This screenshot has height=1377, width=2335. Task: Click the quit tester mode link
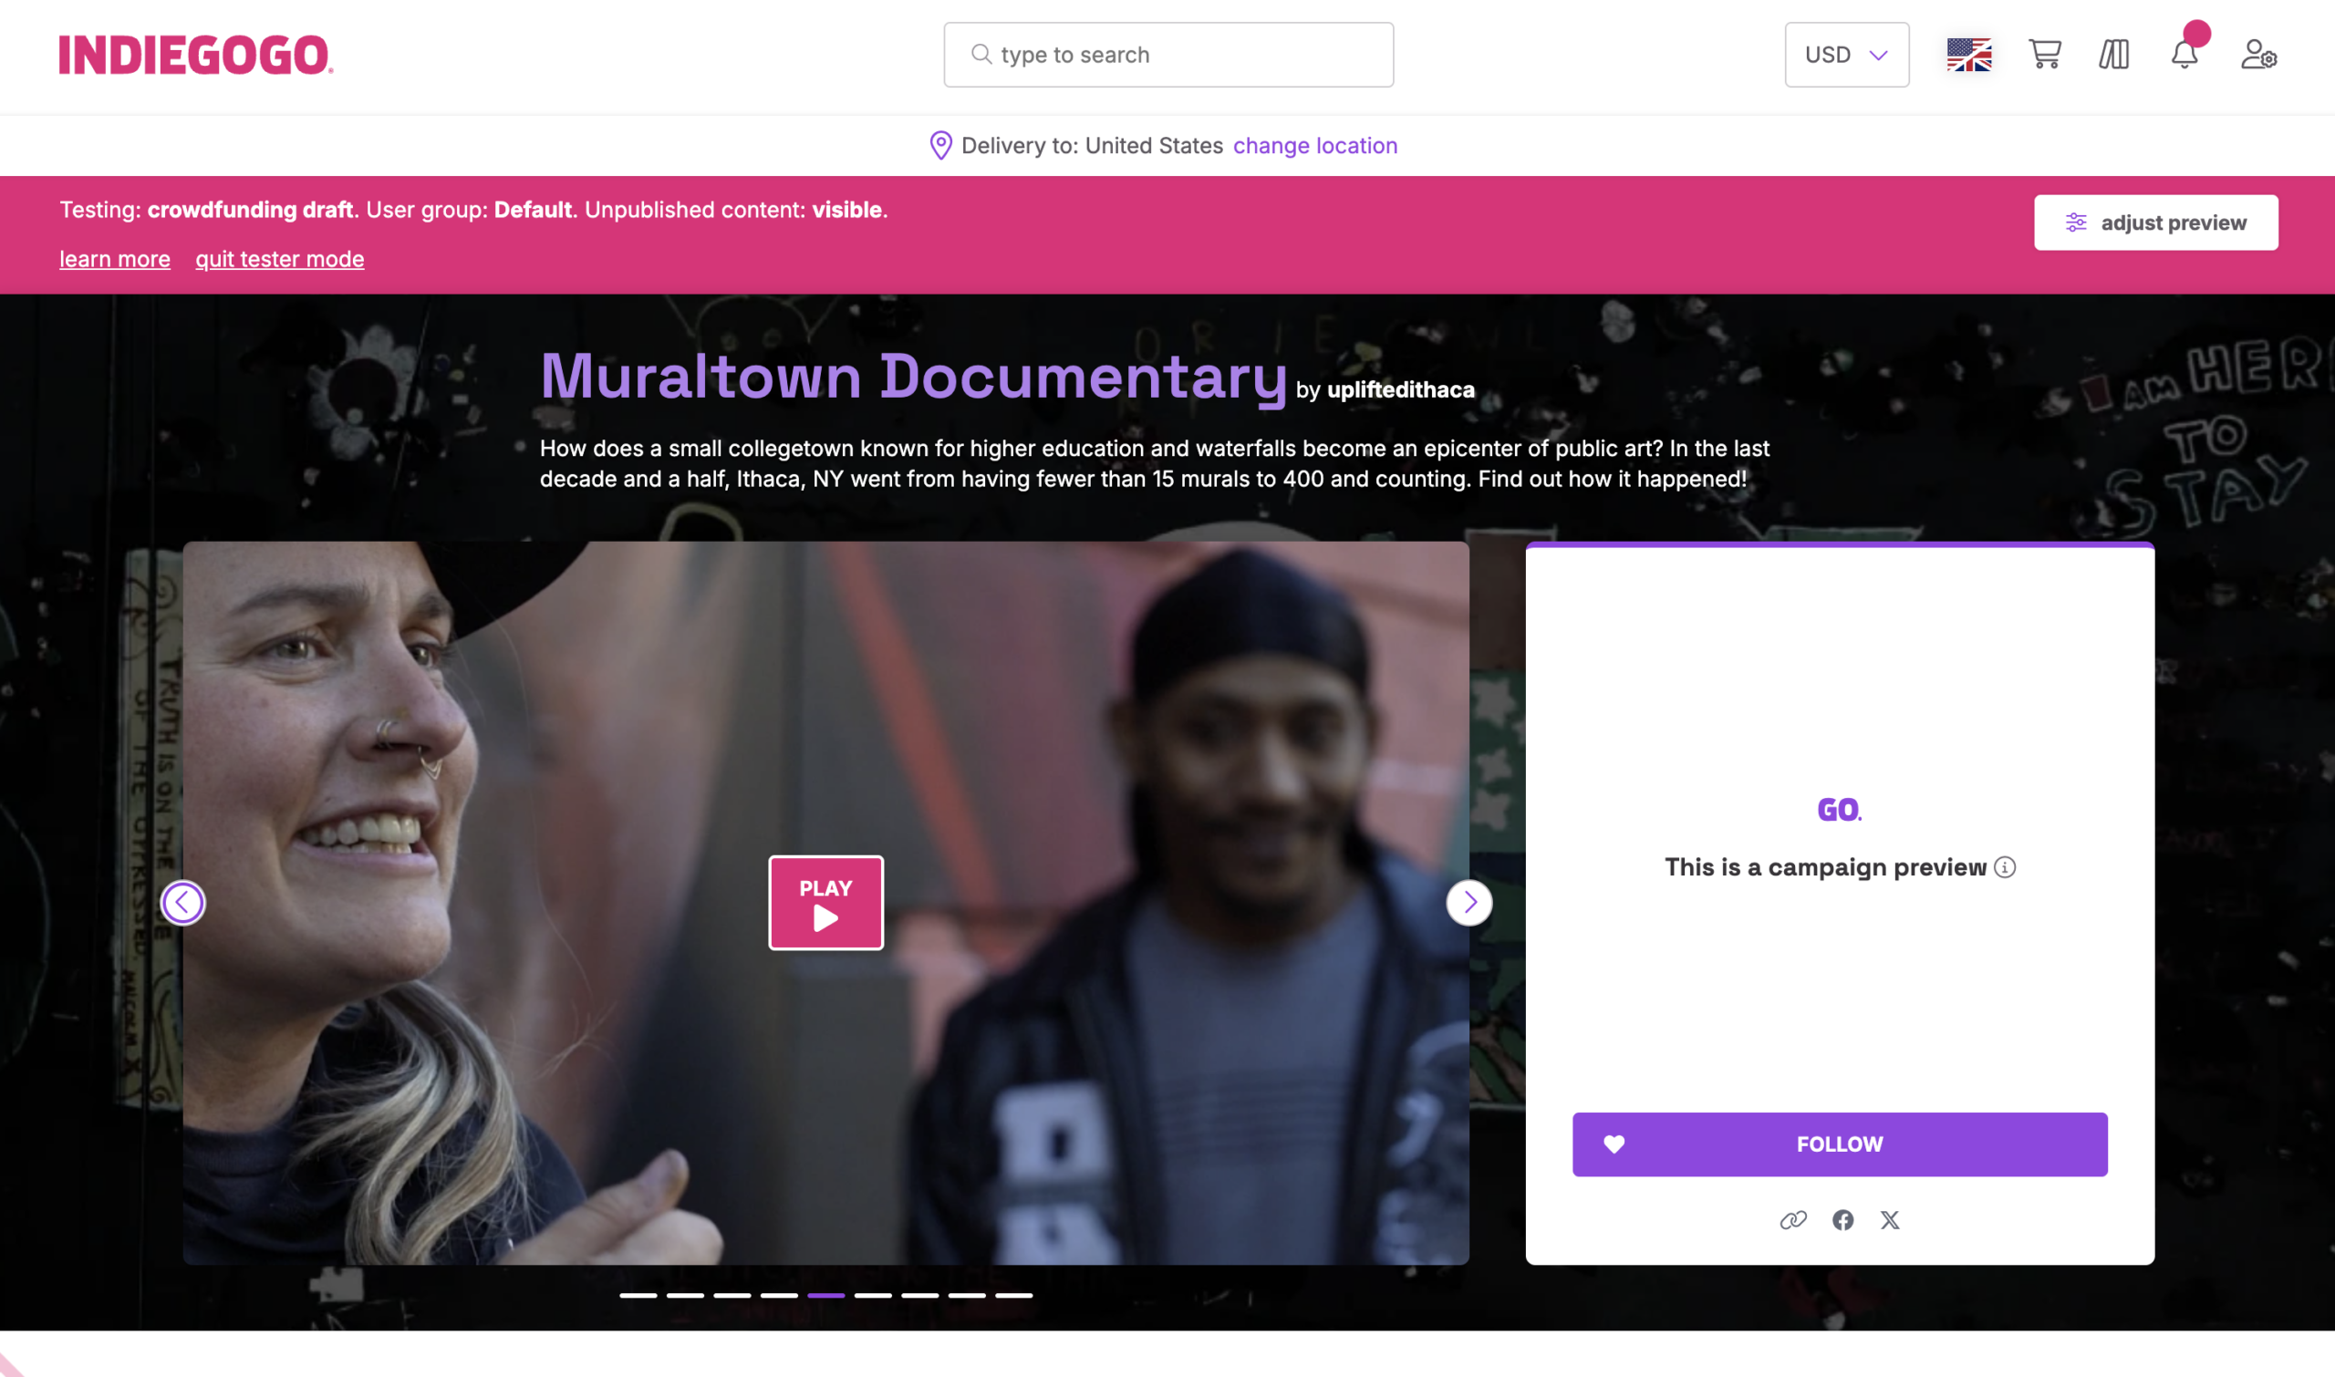(x=279, y=259)
